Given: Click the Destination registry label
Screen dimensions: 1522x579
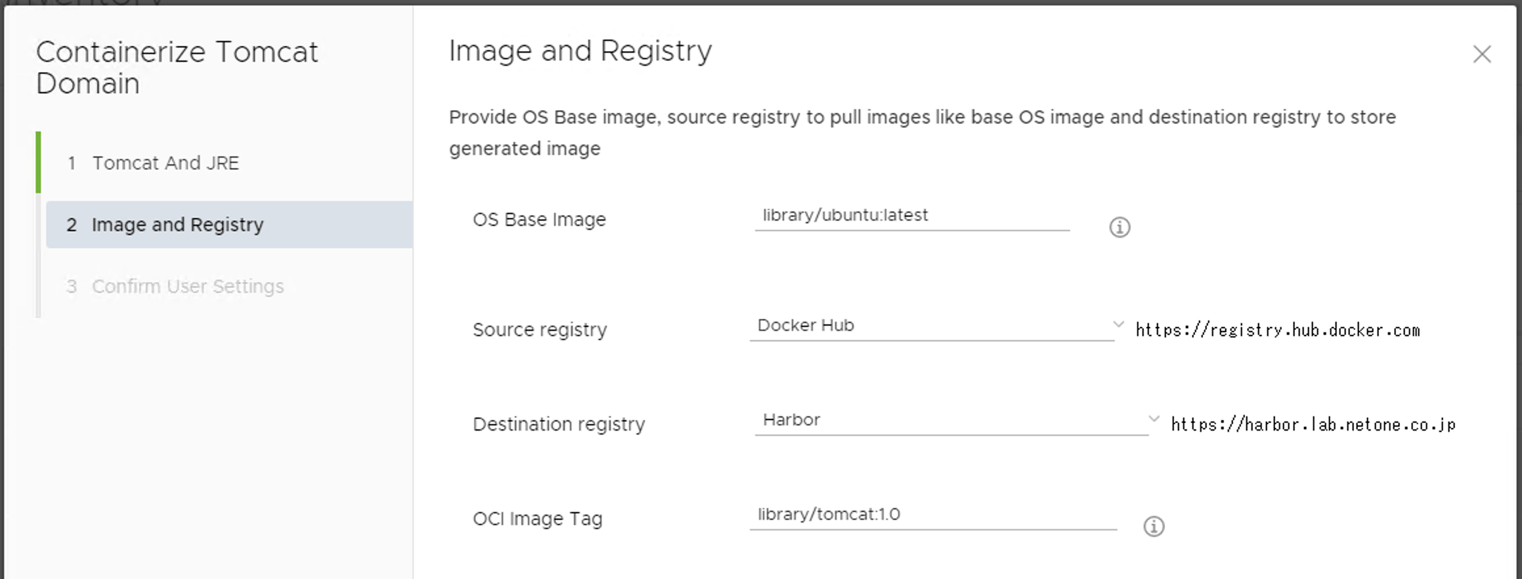Looking at the screenshot, I should click(x=559, y=424).
